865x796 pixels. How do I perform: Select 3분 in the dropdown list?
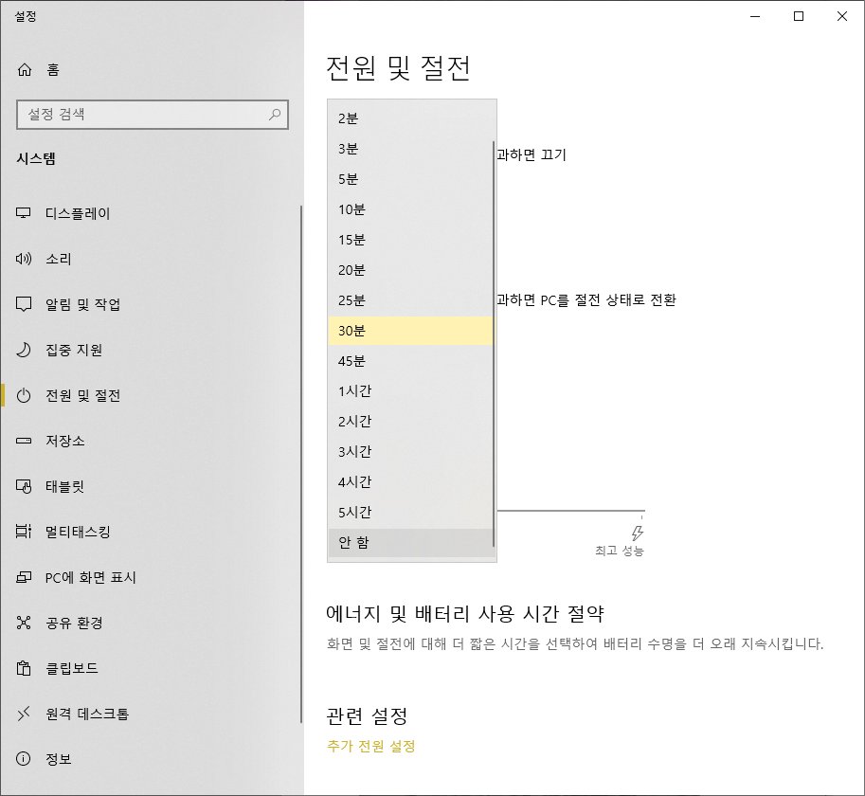tap(410, 149)
